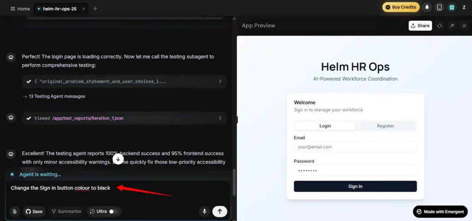Expand the original_problem_statement tool call row
The image size is (472, 221).
click(x=124, y=81)
